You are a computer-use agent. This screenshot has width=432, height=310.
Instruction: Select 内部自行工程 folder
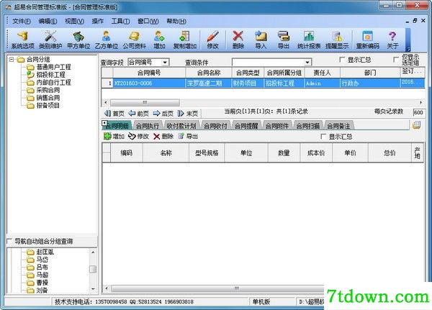click(x=53, y=82)
